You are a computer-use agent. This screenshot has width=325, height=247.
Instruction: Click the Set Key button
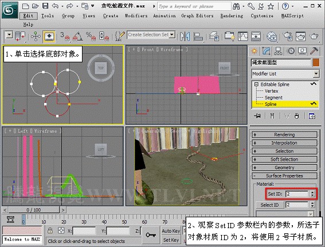pyautogui.click(x=171, y=240)
